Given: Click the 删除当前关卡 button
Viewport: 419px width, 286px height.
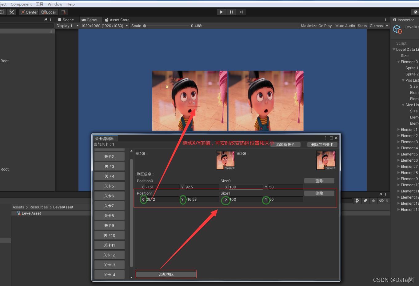Looking at the screenshot, I should coord(322,145).
